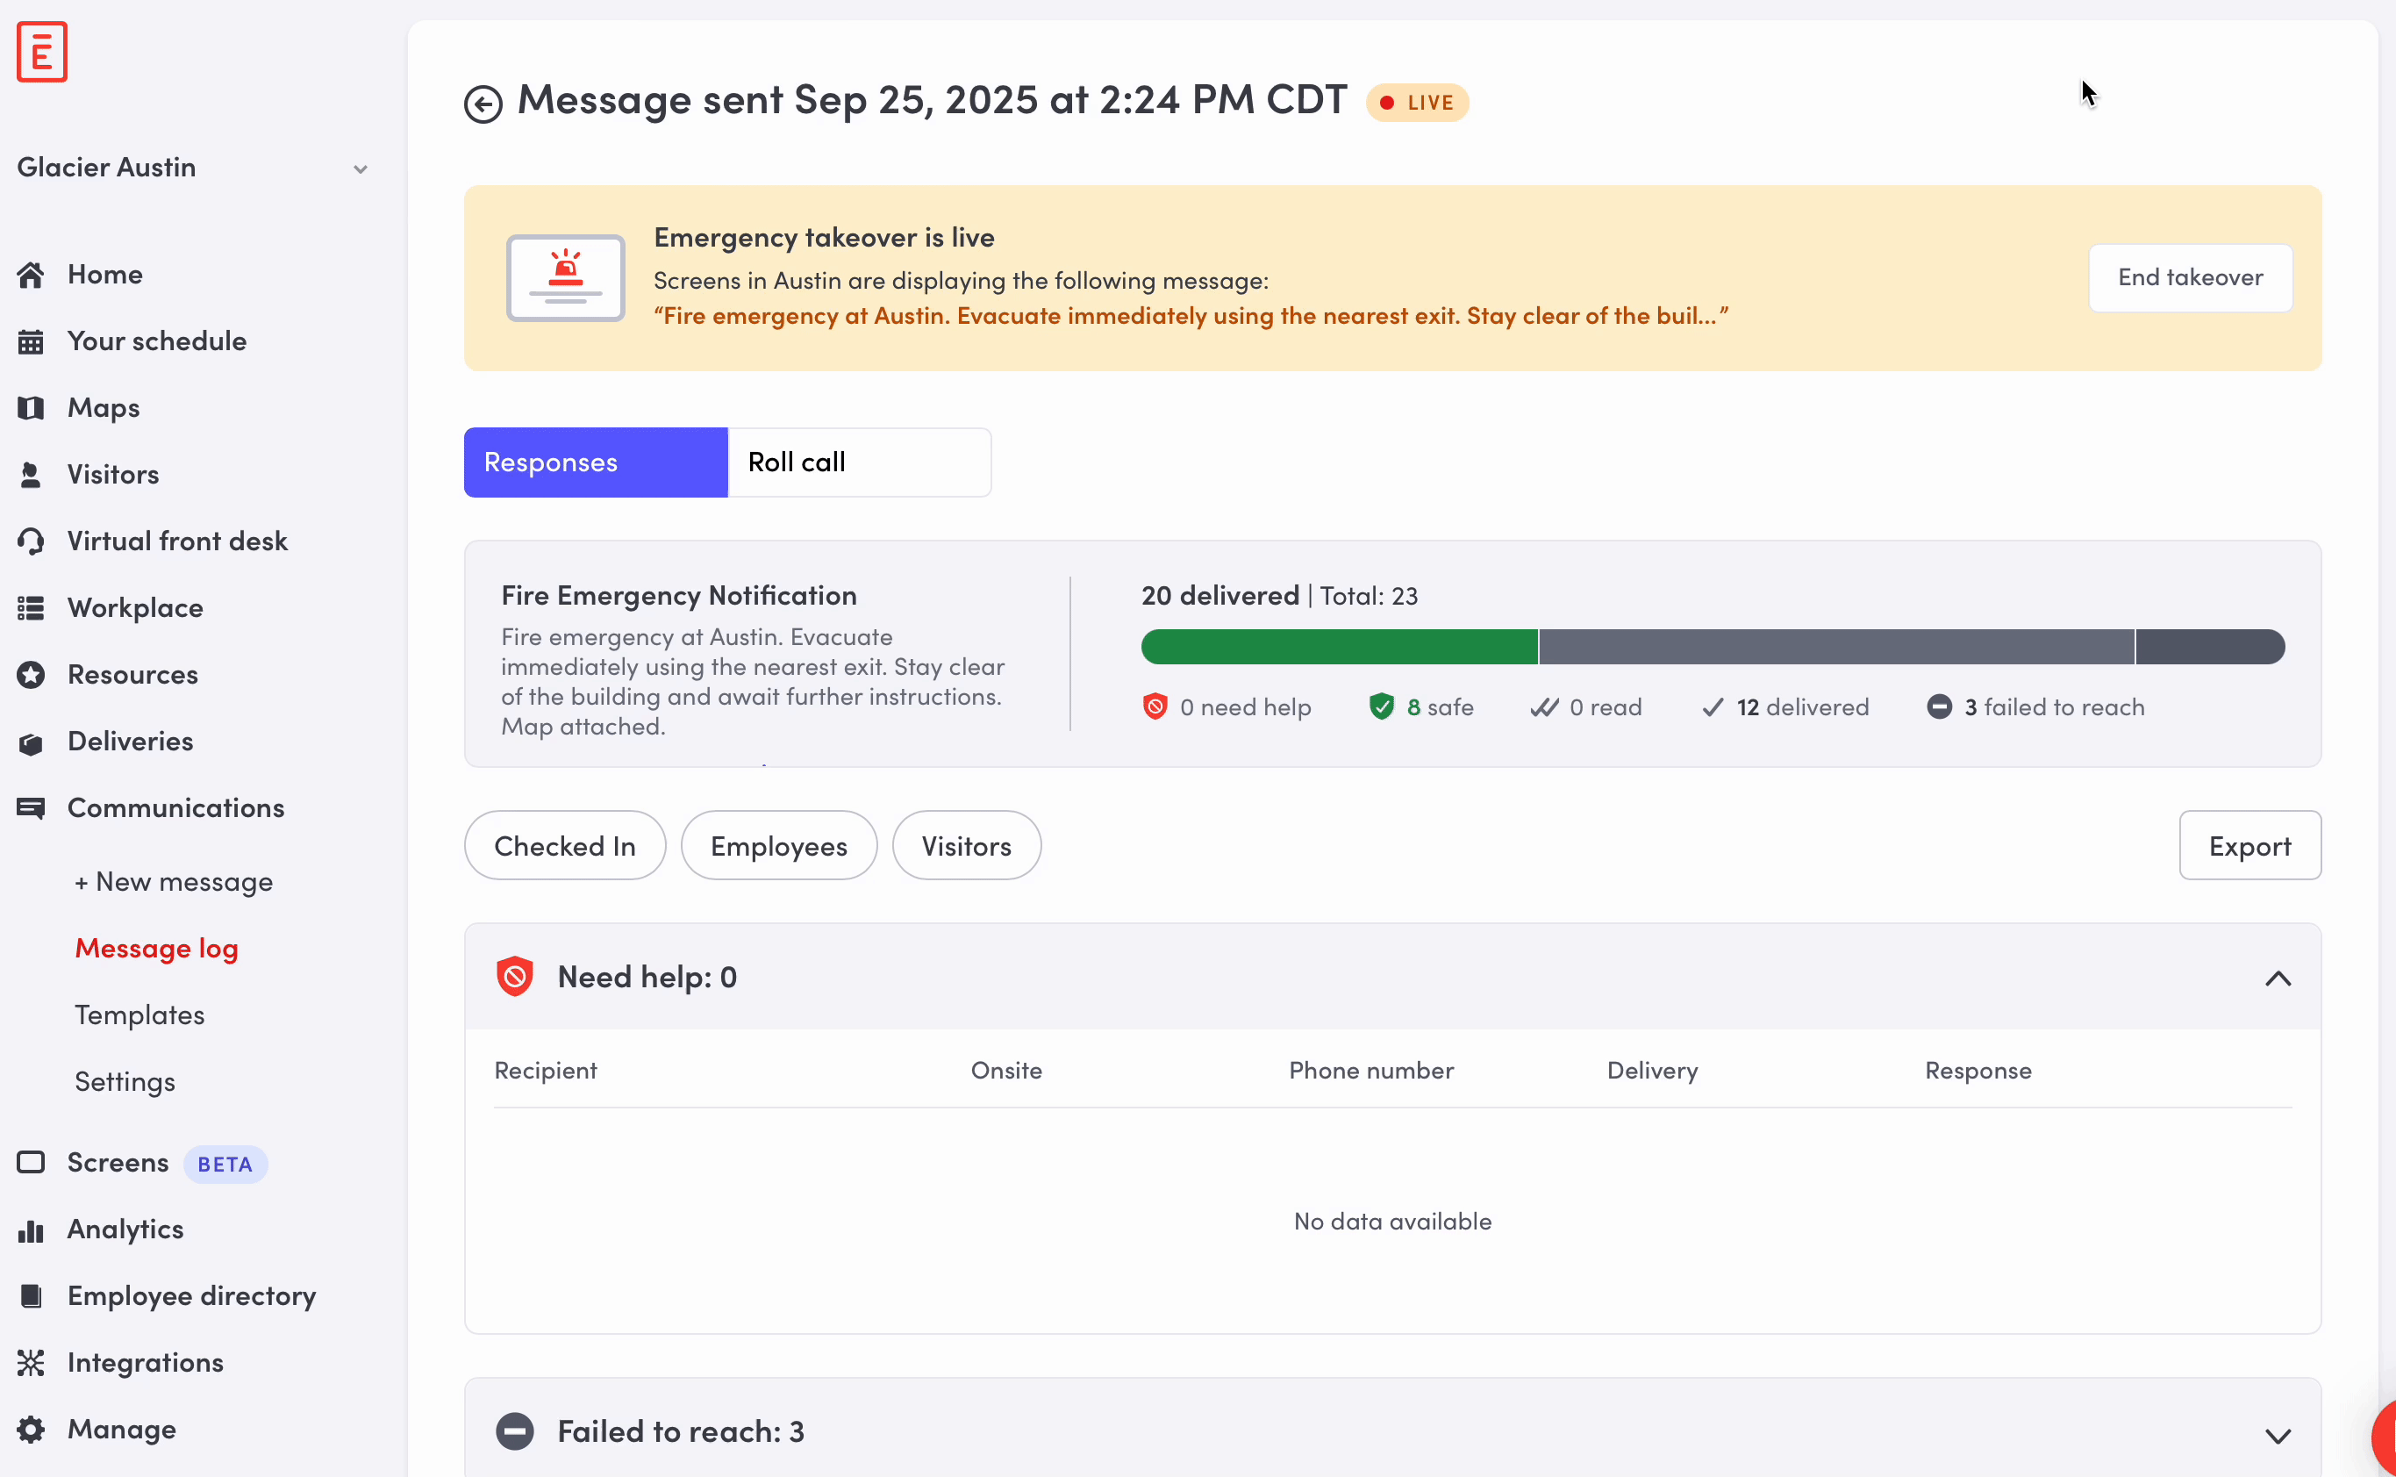Viewport: 2396px width, 1477px height.
Task: Click the green safe segment of progress bar
Action: pyautogui.click(x=1340, y=647)
